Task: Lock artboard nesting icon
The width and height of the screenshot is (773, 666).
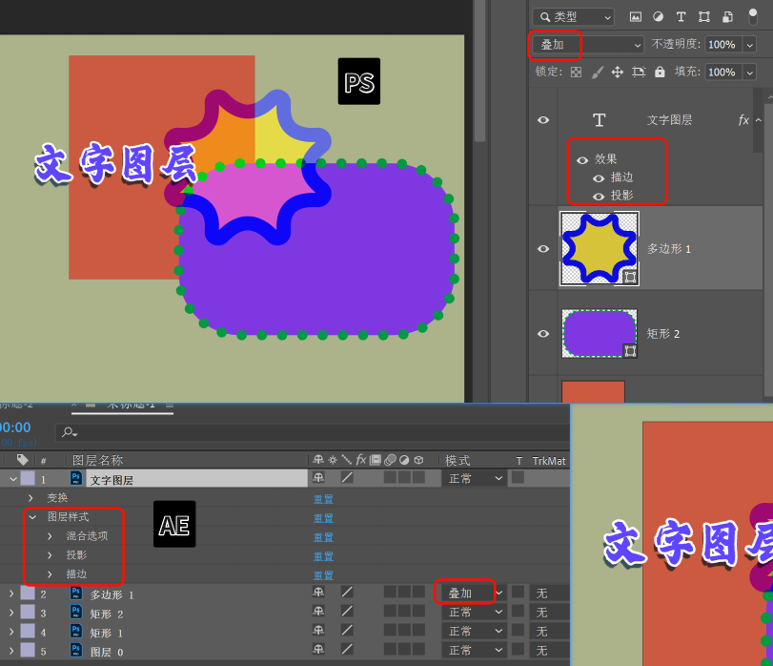Action: tap(639, 73)
